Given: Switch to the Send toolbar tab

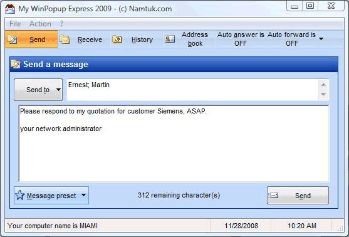Looking at the screenshot, I should coord(31,39).
